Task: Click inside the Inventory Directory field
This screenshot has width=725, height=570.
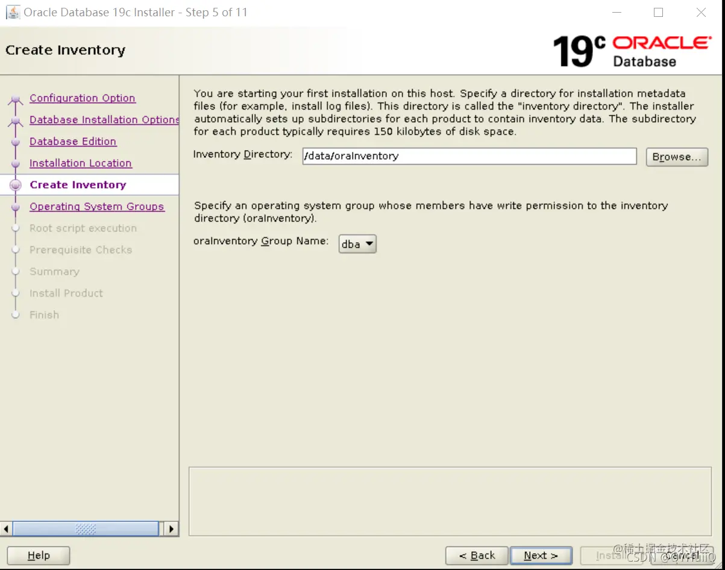Action: click(469, 156)
